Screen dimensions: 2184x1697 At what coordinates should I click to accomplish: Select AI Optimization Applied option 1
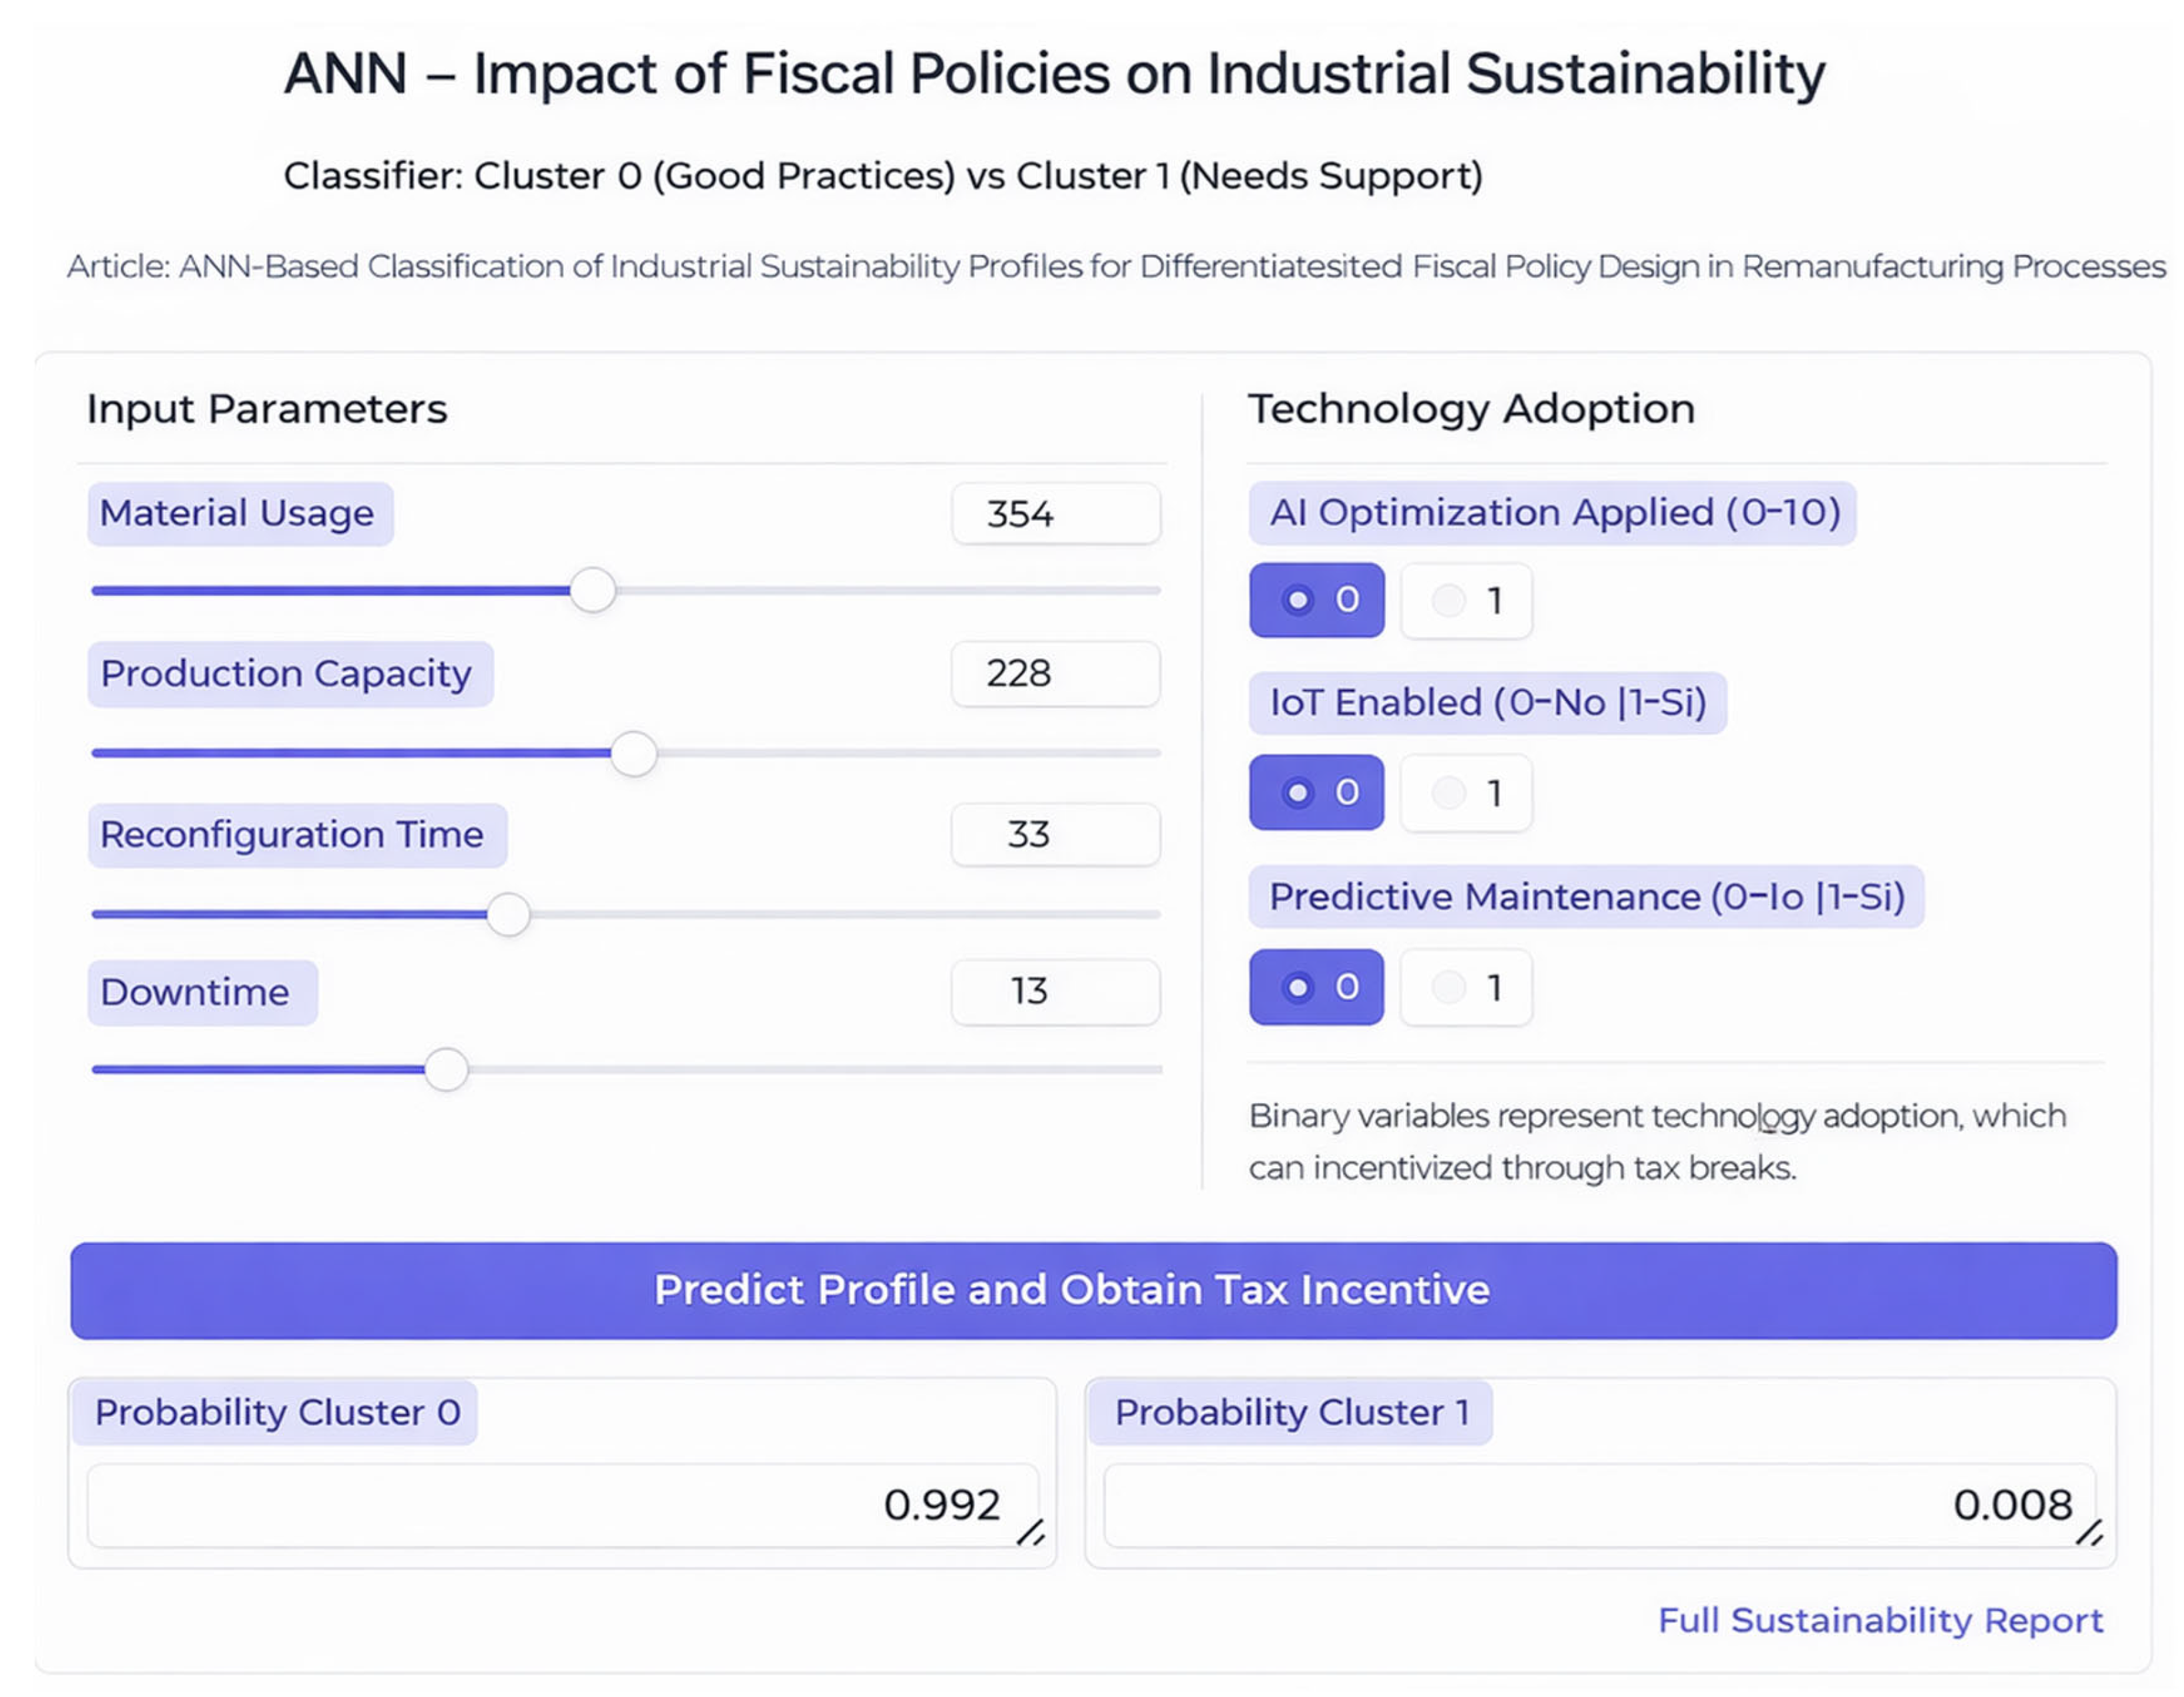1466,601
